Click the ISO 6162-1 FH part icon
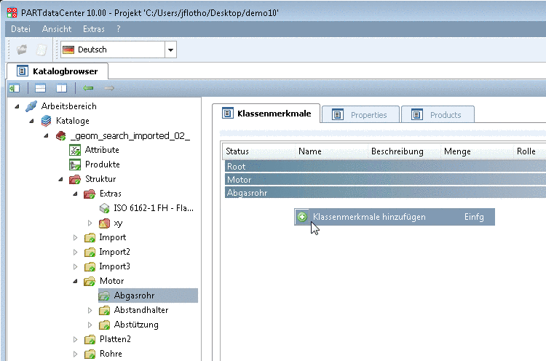Screen dimensions: 546x361 [x=104, y=208]
